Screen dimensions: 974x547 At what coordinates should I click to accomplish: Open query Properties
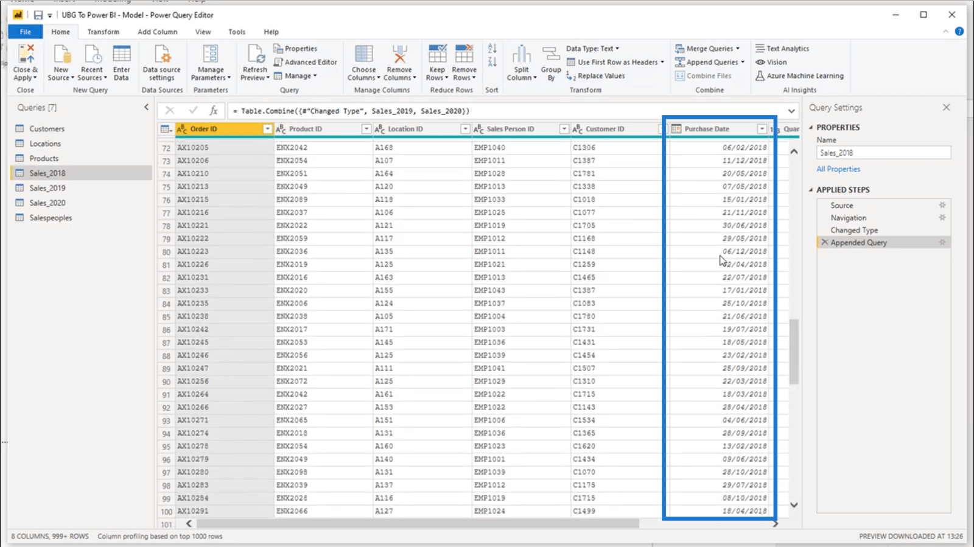(296, 49)
